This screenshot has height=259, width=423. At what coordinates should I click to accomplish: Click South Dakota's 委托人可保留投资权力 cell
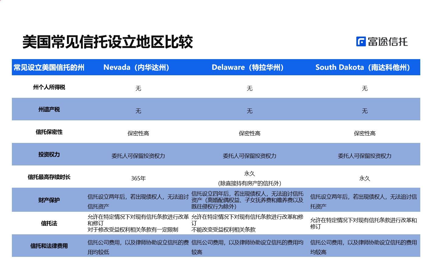(x=365, y=156)
